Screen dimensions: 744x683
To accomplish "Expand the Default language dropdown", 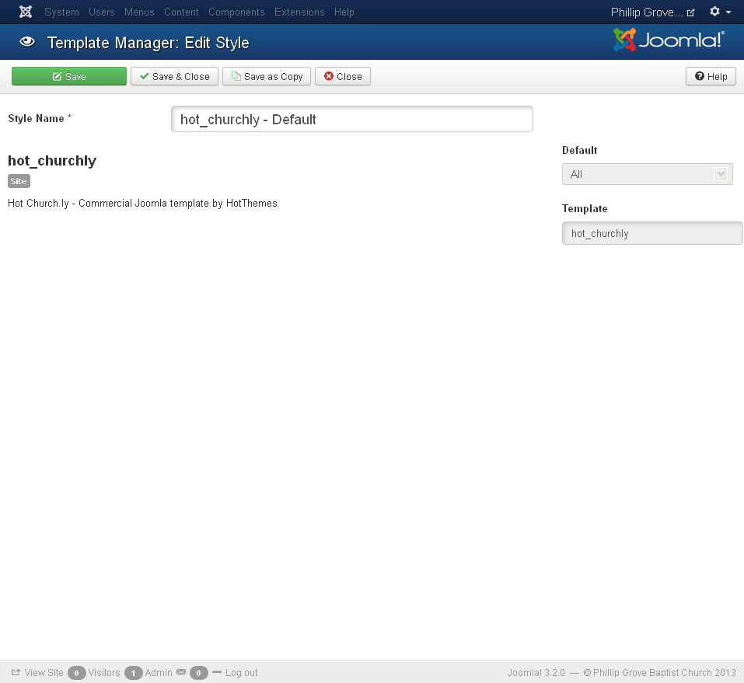I will pyautogui.click(x=647, y=174).
